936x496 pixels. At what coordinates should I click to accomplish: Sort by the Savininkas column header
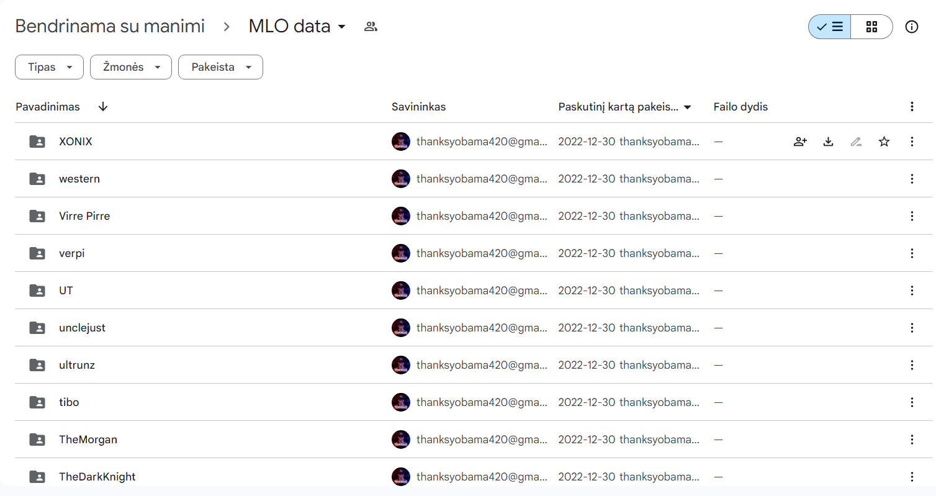pyautogui.click(x=418, y=107)
